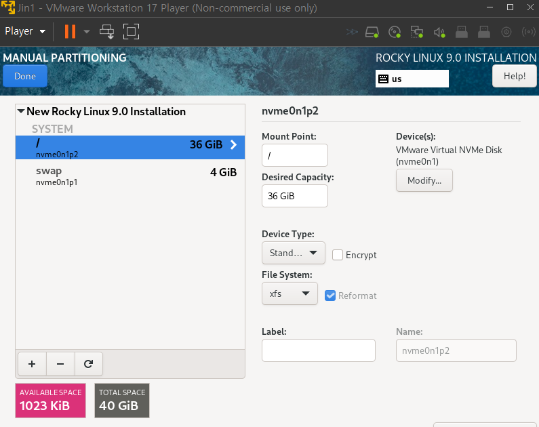Select the swap nvme0n1p1 partition
The width and height of the screenshot is (539, 427).
(x=130, y=176)
